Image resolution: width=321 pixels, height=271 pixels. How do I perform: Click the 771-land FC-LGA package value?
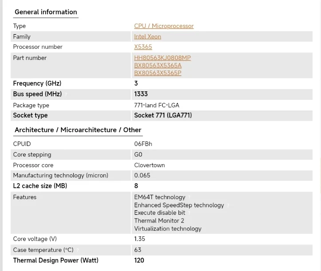click(x=157, y=105)
